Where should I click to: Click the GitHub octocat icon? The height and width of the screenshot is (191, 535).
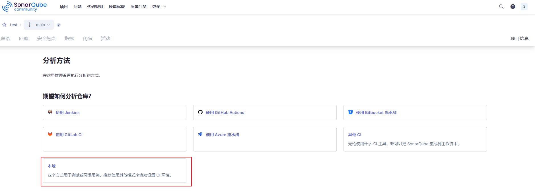200,112
